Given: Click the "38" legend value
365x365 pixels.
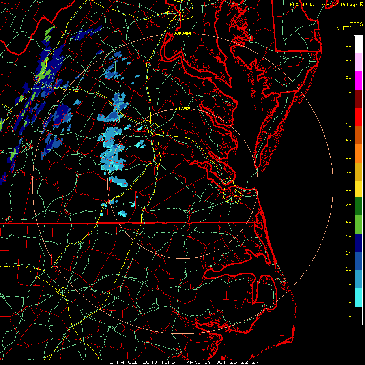Looking at the screenshot, I should 348,157.
